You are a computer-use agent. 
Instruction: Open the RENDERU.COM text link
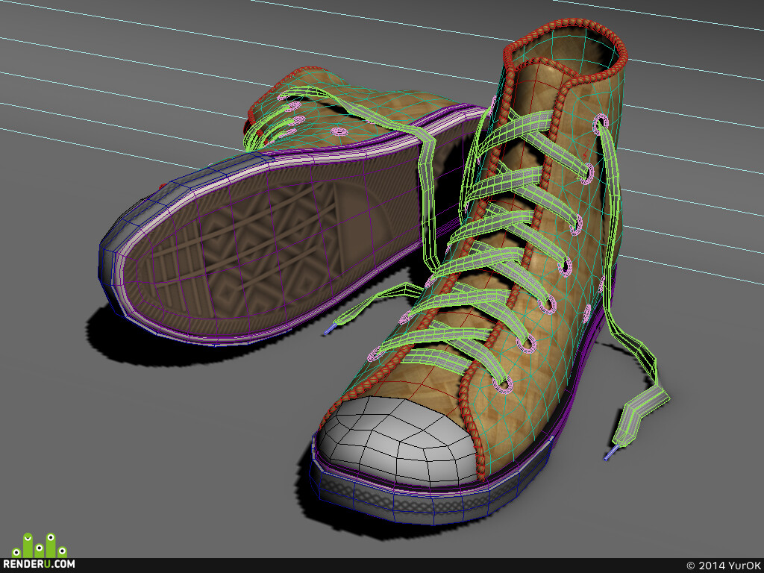point(39,564)
